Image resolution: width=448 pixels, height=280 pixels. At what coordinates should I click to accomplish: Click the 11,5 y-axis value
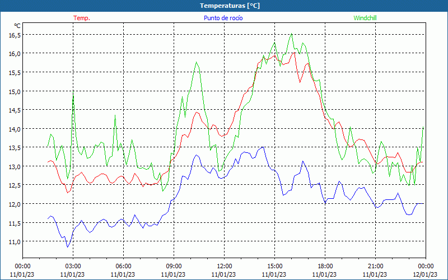pyautogui.click(x=15, y=223)
